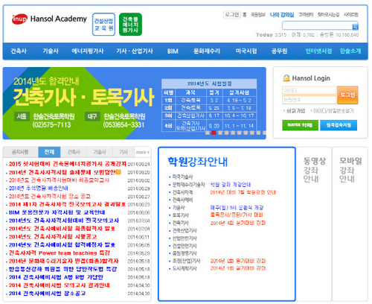The width and height of the screenshot is (372, 304).
Task: Click 미국기술사 in the course list
Action: 182,177
